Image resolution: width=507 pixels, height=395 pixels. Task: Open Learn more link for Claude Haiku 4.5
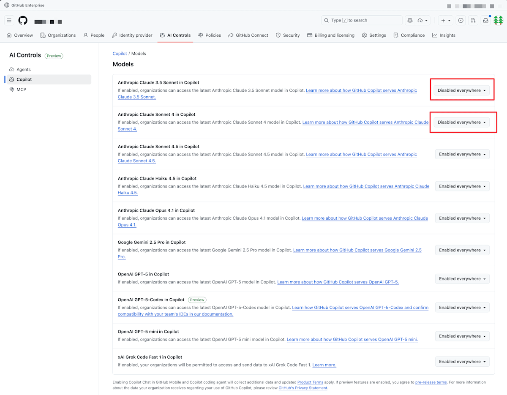click(366, 186)
